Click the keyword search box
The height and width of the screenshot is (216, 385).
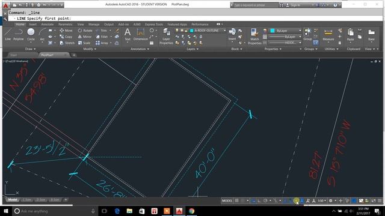[255, 5]
